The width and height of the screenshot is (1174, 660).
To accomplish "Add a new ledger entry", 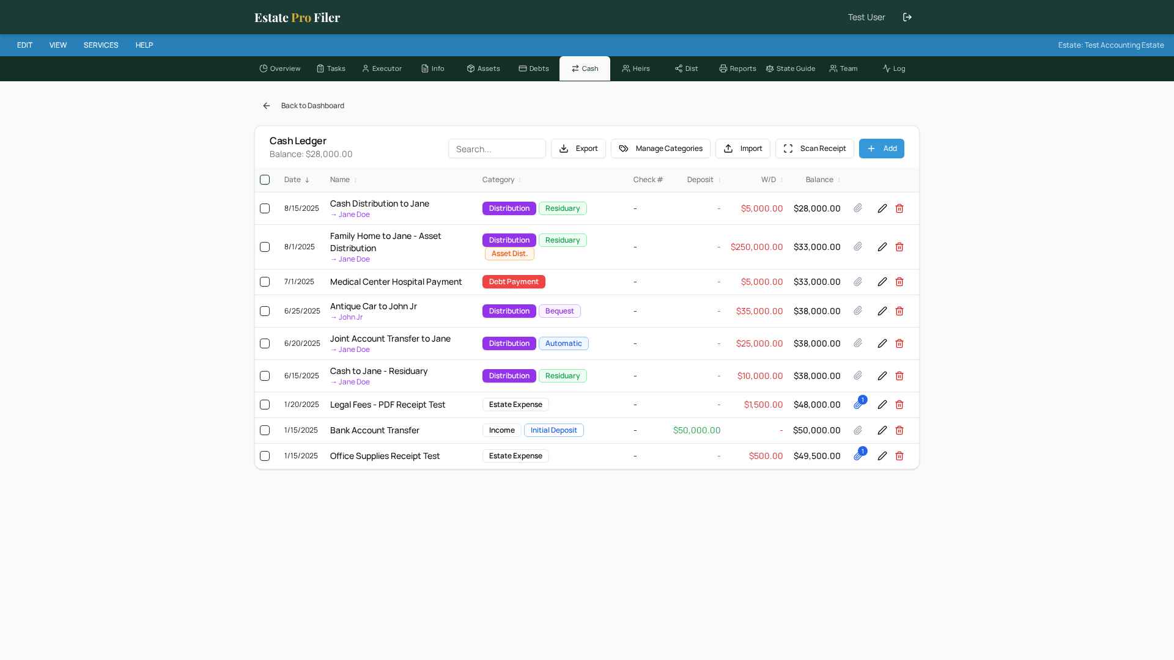I will [x=882, y=148].
